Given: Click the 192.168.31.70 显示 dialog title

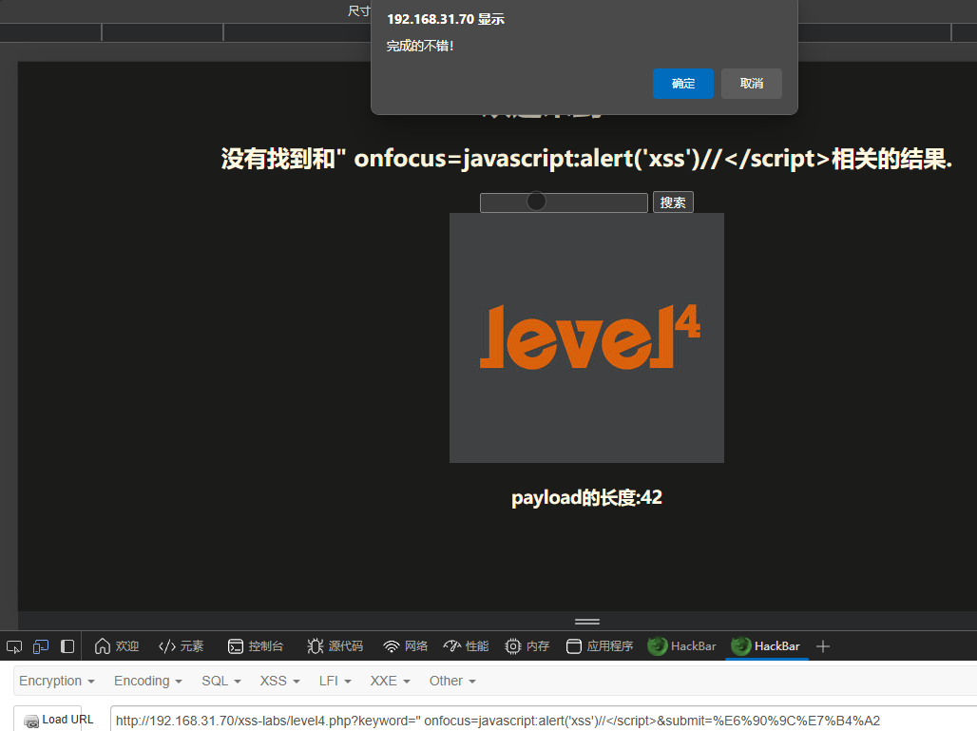Looking at the screenshot, I should coord(446,19).
